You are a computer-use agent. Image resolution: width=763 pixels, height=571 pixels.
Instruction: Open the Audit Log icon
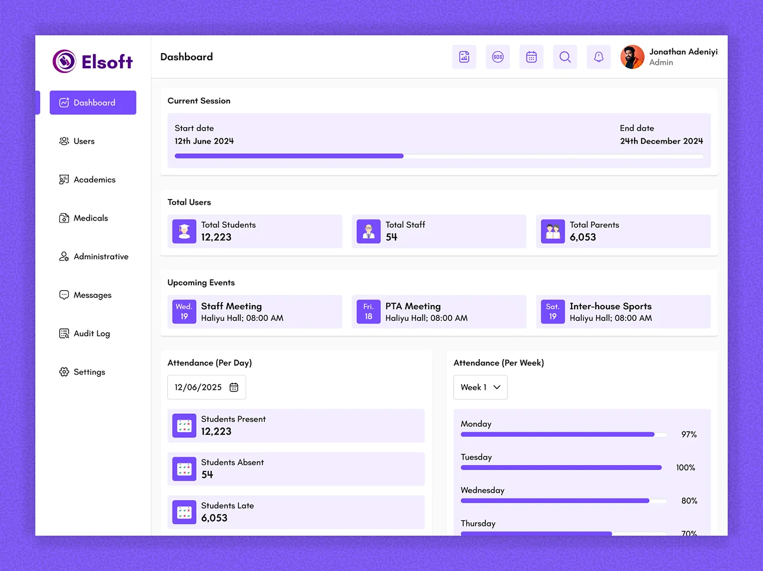[64, 333]
